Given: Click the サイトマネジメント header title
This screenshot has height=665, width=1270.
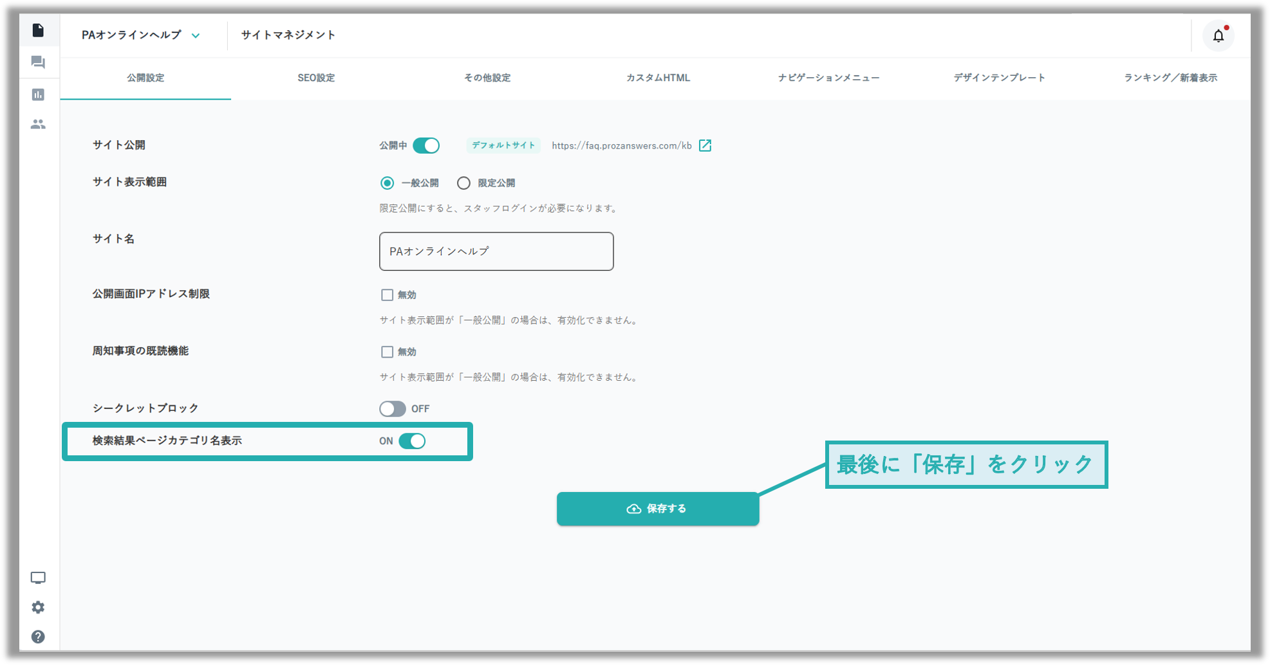Looking at the screenshot, I should (x=288, y=35).
